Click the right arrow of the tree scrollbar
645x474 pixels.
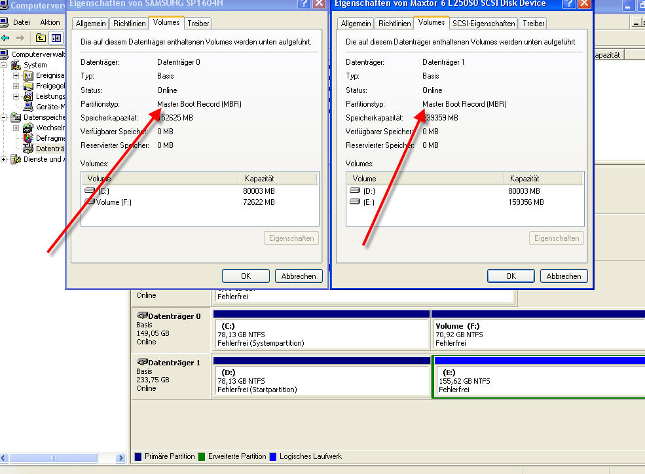tap(120, 458)
